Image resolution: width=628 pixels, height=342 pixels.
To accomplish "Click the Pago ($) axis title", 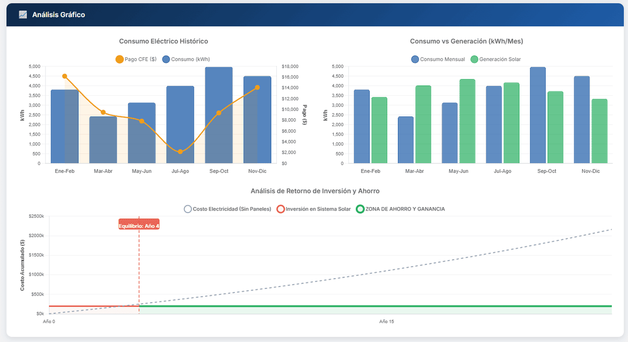I will pos(305,114).
